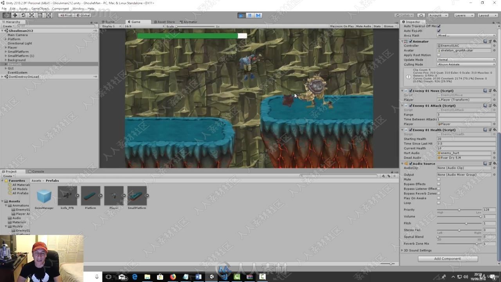This screenshot has height=282, width=501.
Task: Disable Enemy 01 Move script checkbox
Action: tap(411, 90)
